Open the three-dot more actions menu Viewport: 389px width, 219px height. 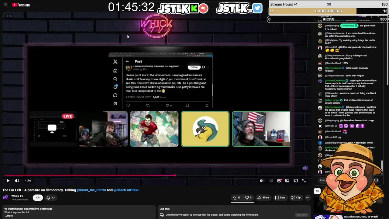point(308,198)
